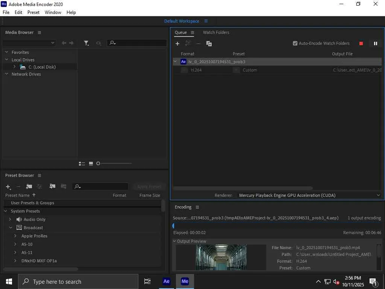
Task: Expand the Apple ProRes presets
Action: pos(15,236)
